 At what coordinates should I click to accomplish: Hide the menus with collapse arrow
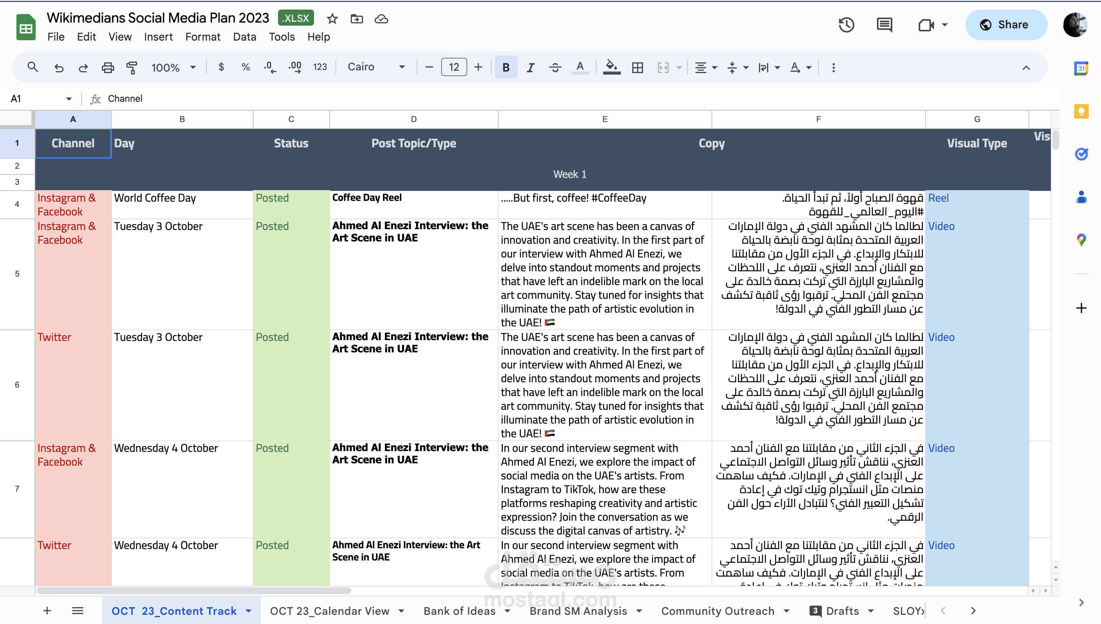pos(1026,67)
